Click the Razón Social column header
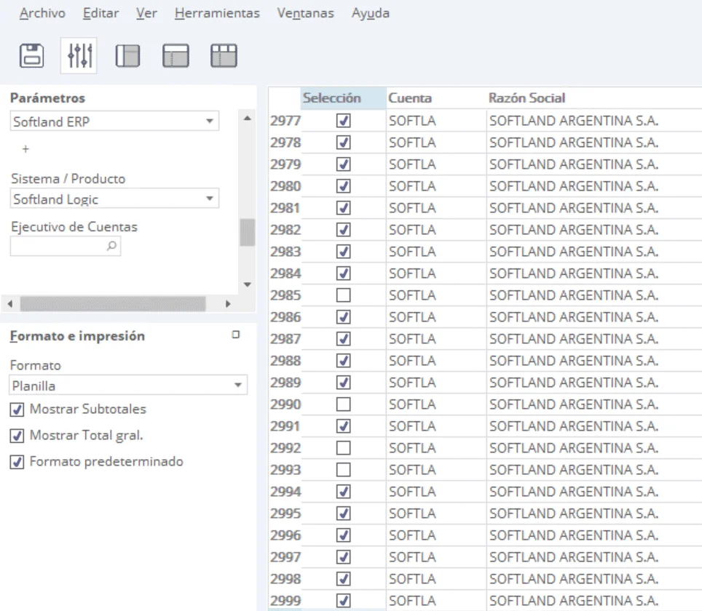Screen dimensions: 702x611 tap(527, 98)
